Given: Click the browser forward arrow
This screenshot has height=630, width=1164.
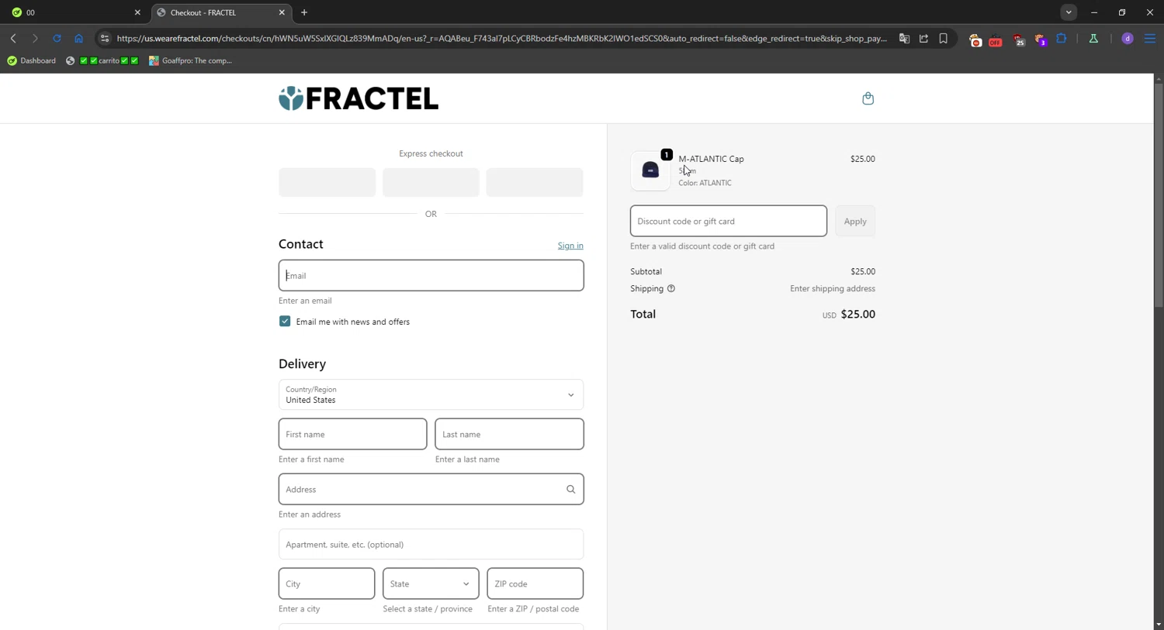Looking at the screenshot, I should [35, 38].
